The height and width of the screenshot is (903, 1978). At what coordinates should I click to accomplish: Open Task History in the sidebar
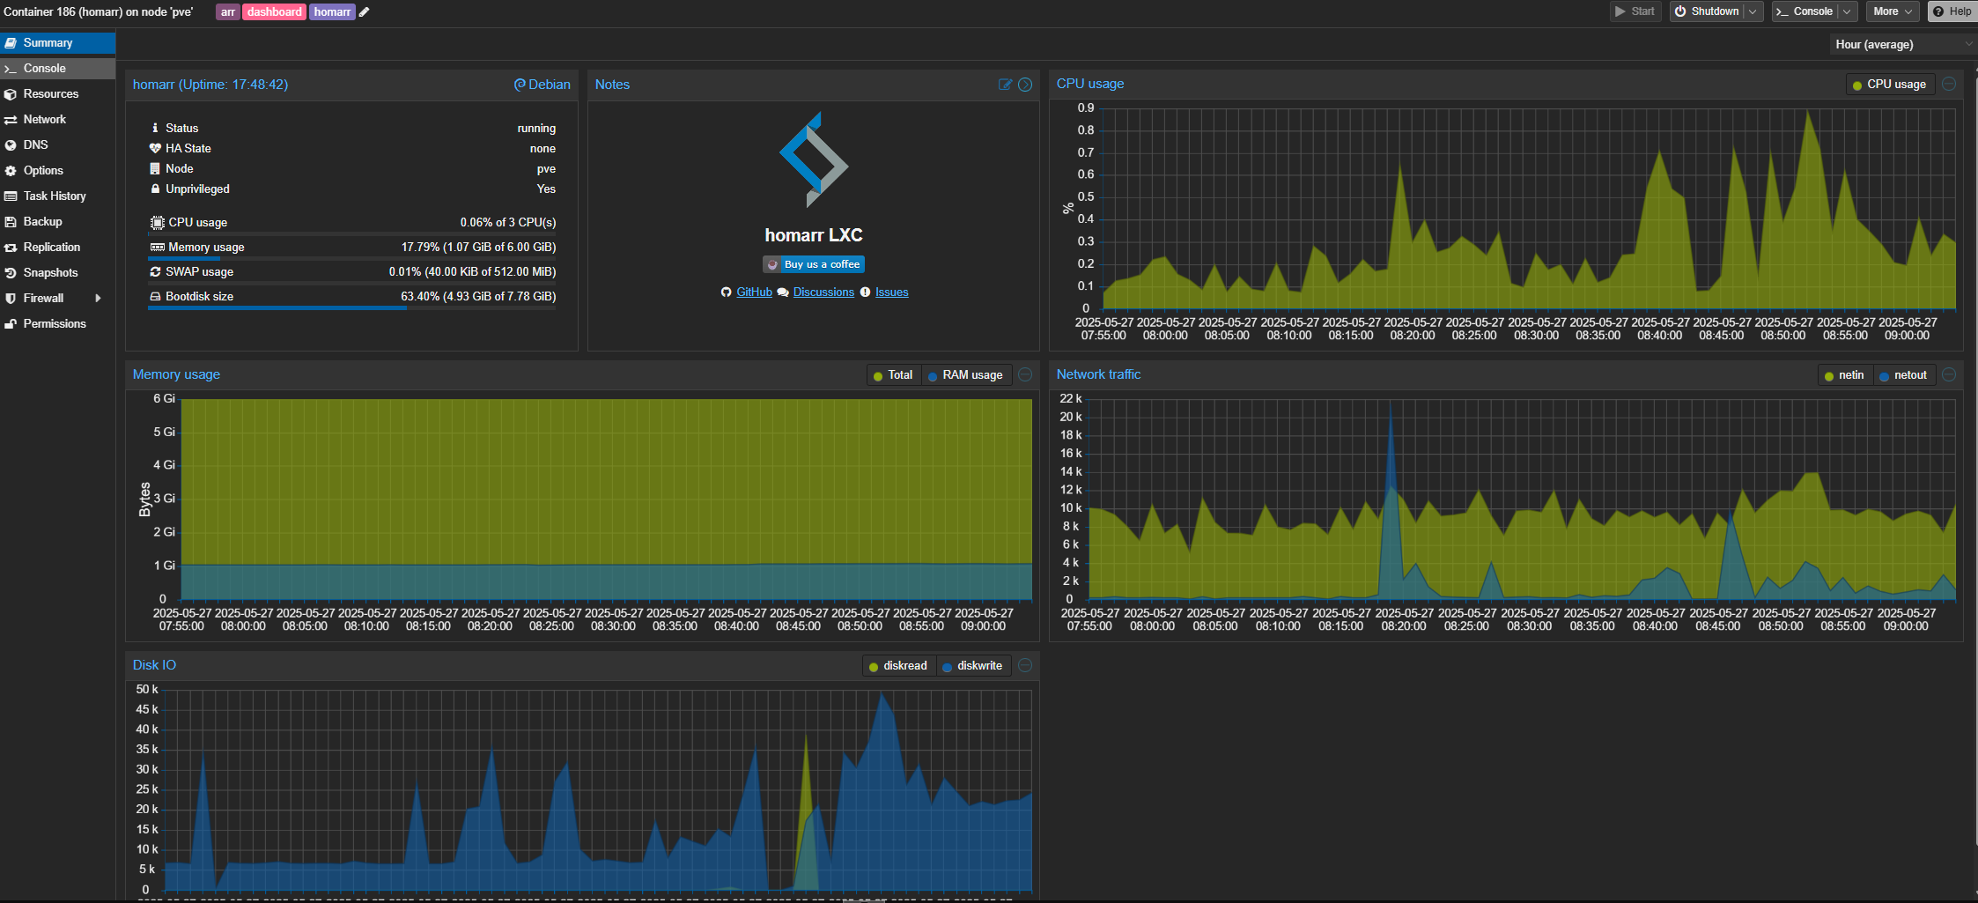point(57,196)
